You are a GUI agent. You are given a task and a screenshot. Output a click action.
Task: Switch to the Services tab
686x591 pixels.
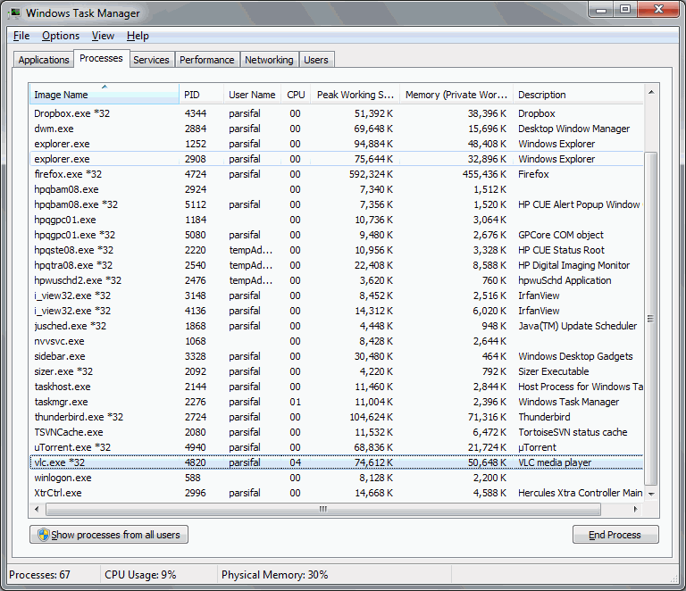[151, 60]
